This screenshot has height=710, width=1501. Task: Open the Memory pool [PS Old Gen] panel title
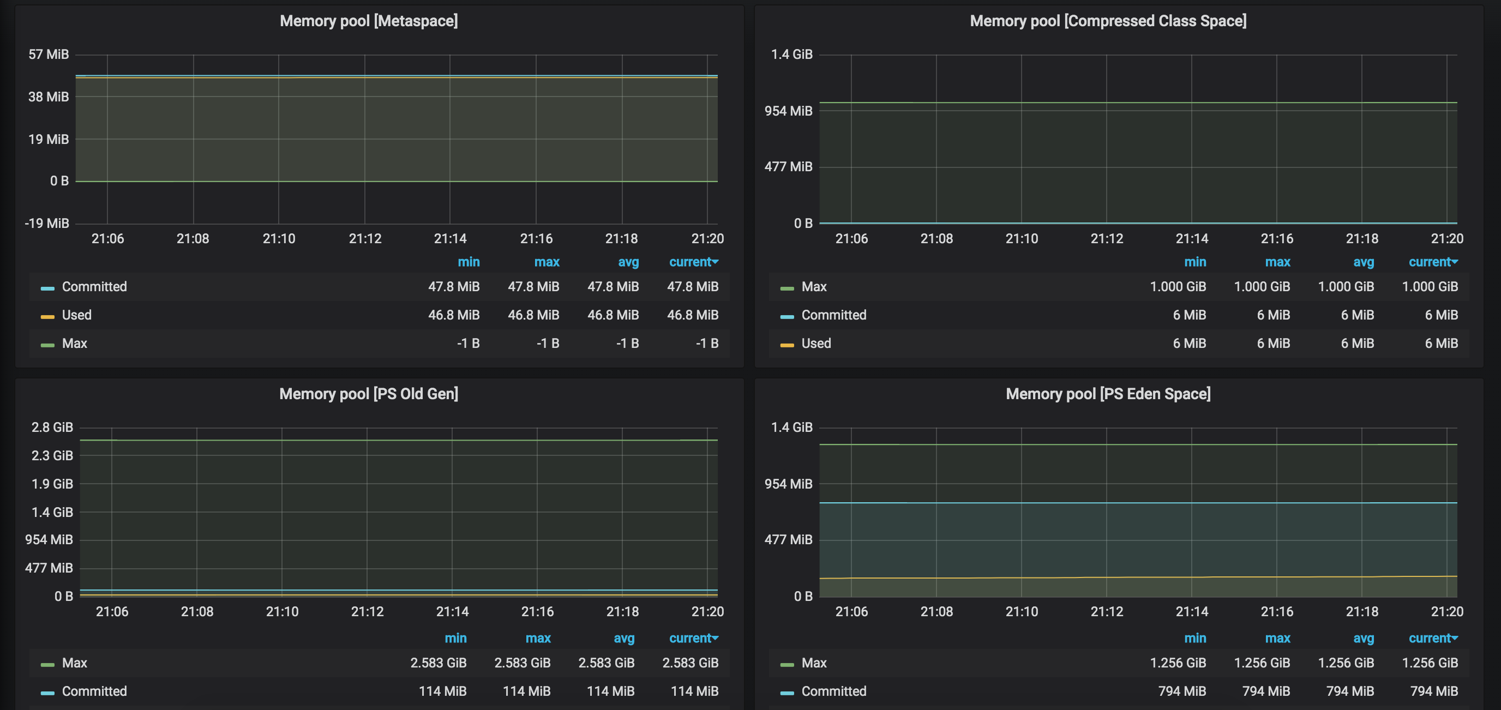coord(368,394)
